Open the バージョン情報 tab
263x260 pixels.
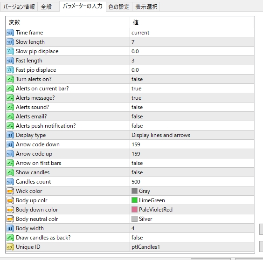19,7
